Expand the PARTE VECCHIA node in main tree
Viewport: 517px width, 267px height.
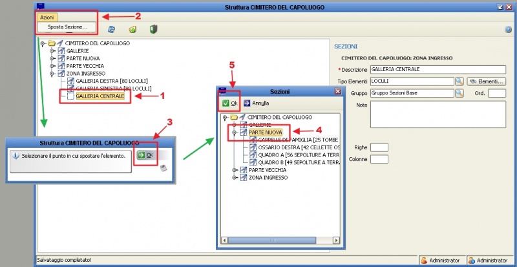point(52,66)
